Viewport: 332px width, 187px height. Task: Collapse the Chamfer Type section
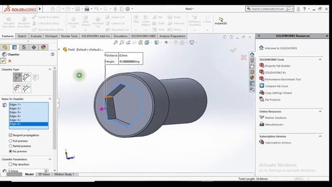[50, 69]
